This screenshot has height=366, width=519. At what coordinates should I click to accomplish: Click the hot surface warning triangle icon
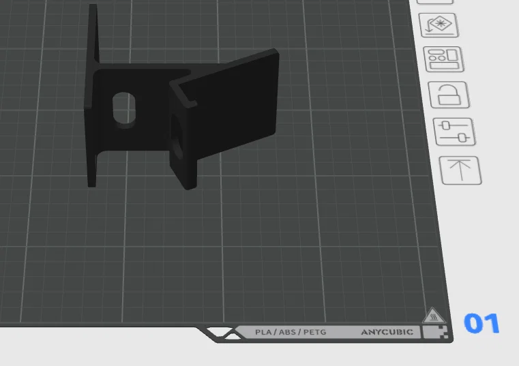[434, 316]
